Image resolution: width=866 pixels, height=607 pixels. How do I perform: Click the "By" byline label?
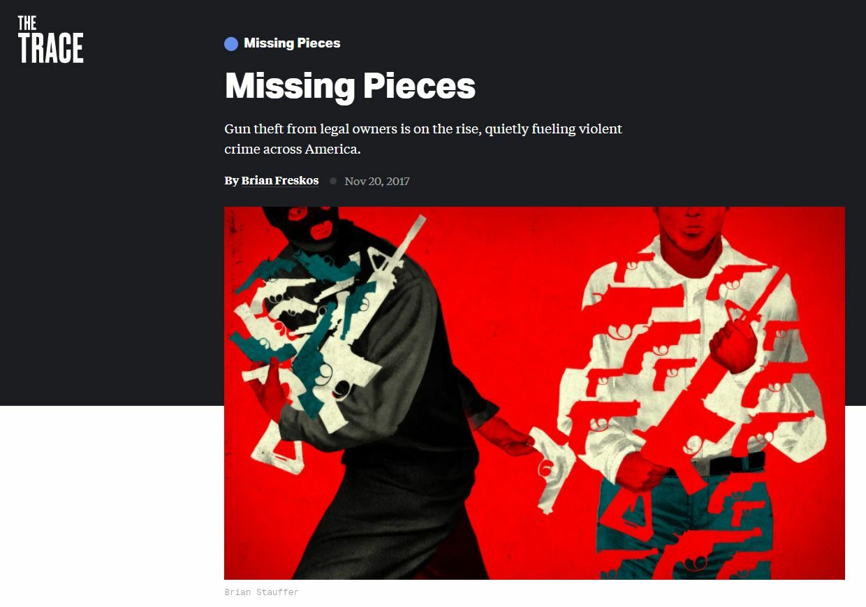231,181
